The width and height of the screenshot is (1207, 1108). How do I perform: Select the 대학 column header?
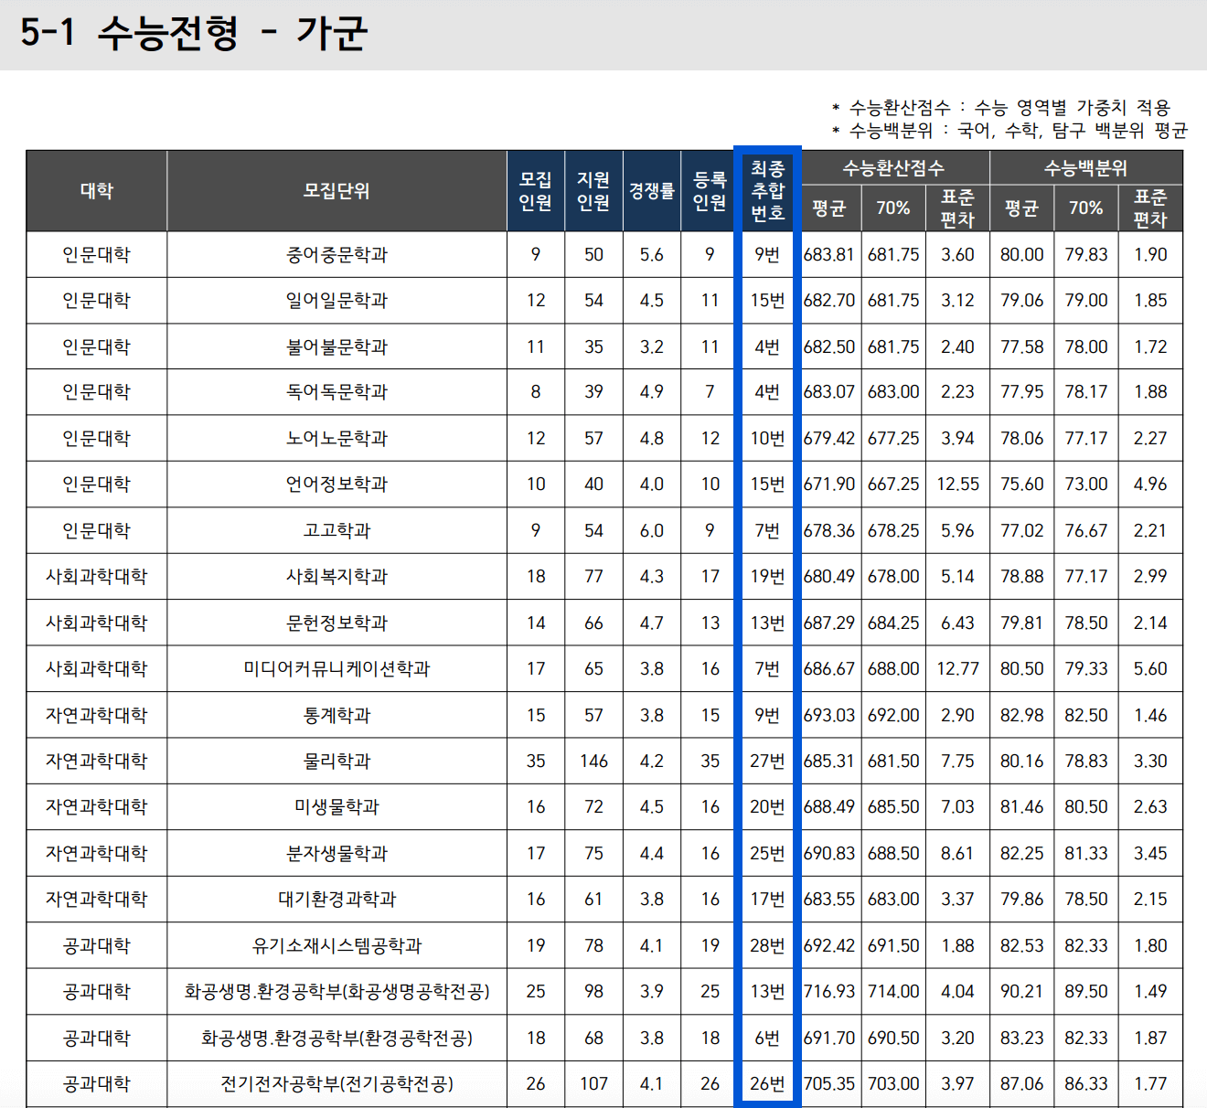(96, 190)
